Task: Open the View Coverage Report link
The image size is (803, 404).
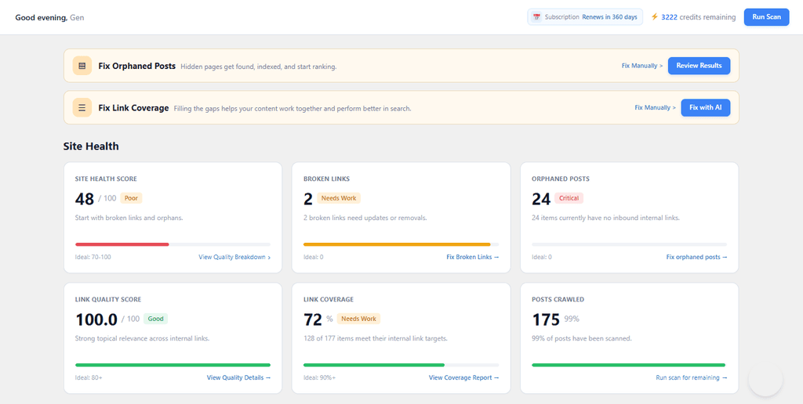Action: tap(463, 377)
